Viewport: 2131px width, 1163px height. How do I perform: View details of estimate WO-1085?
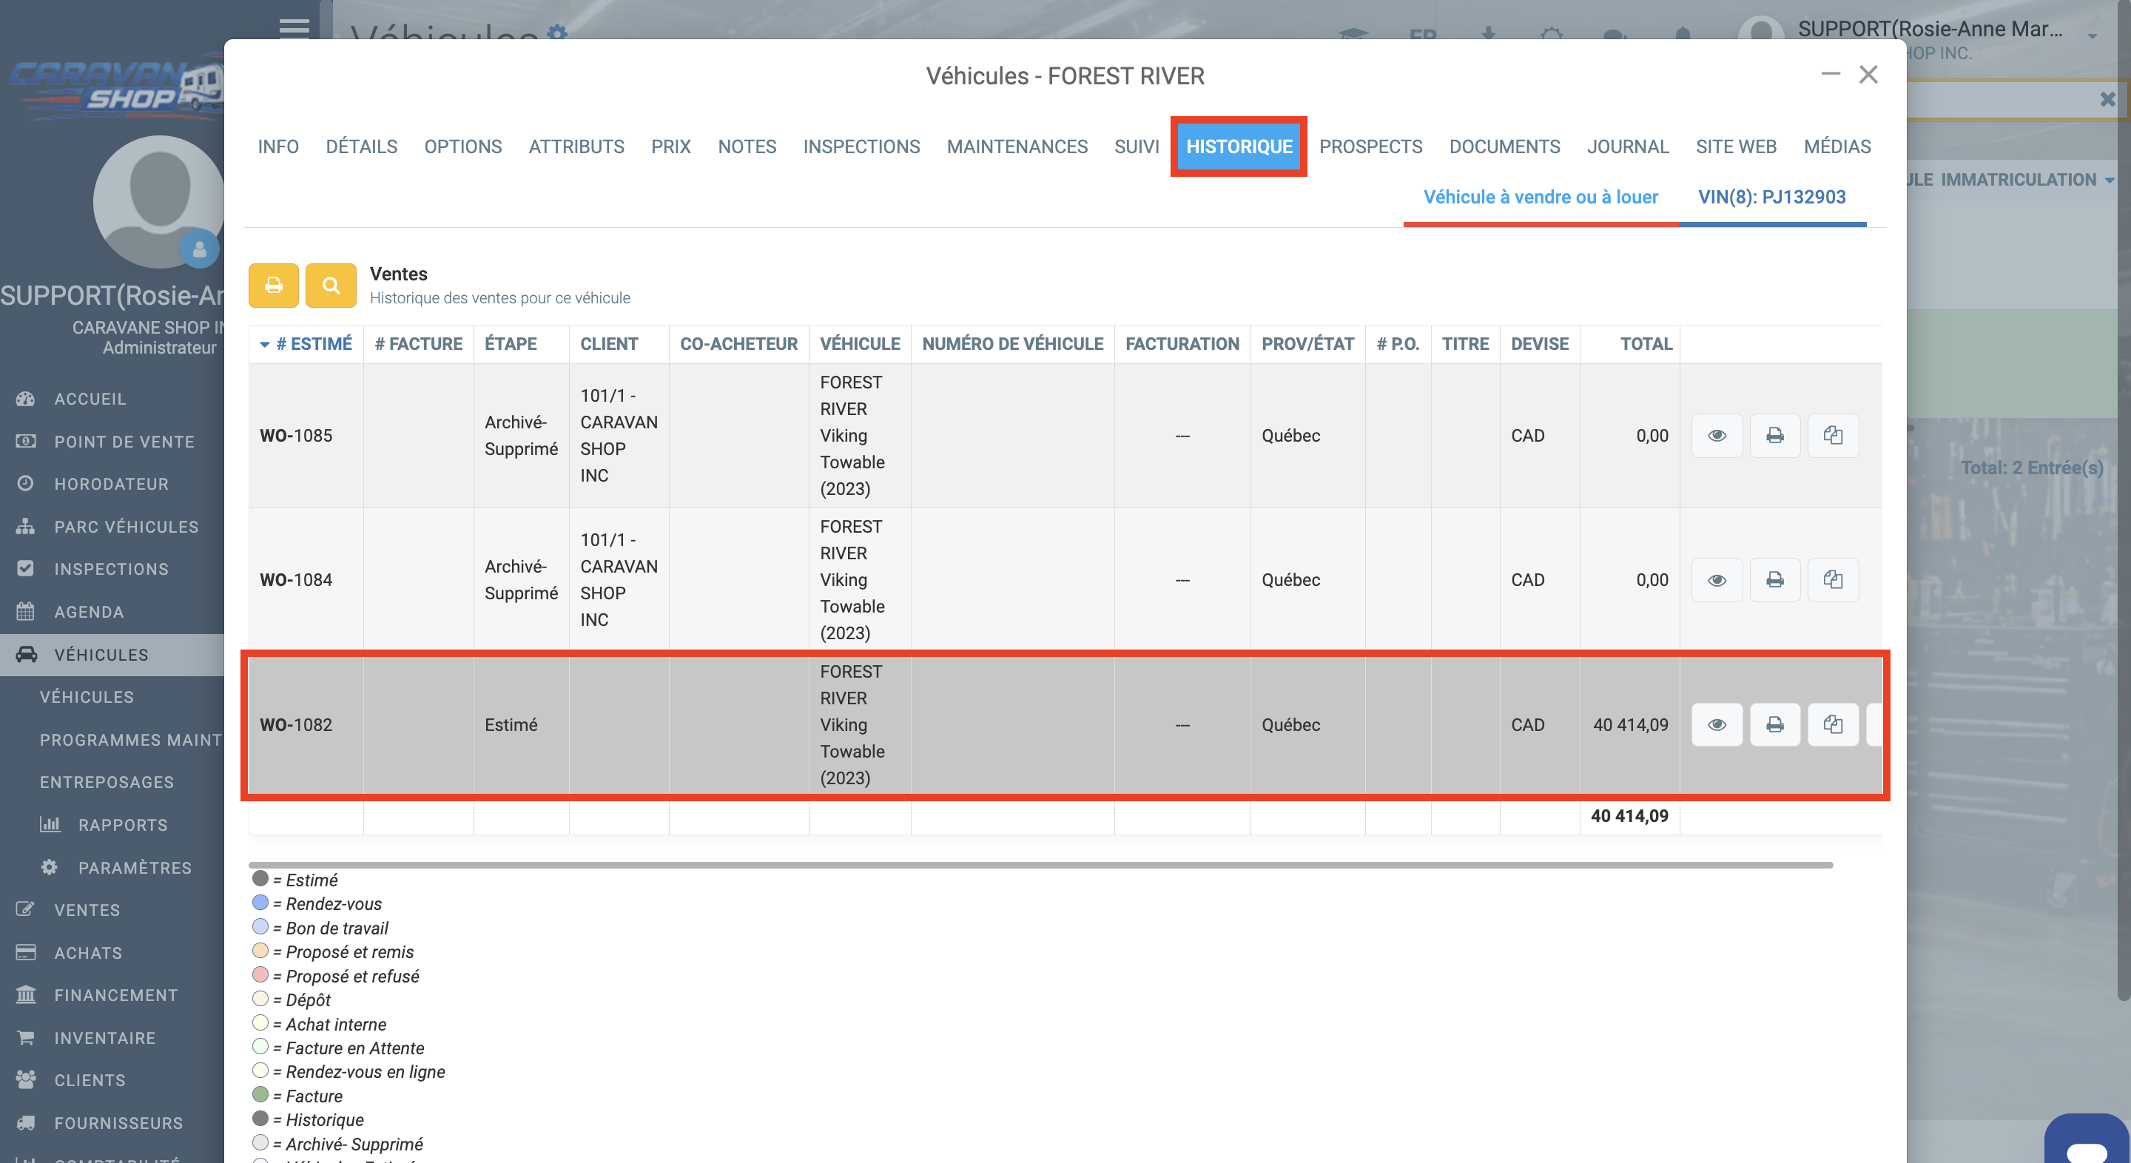(x=1717, y=435)
